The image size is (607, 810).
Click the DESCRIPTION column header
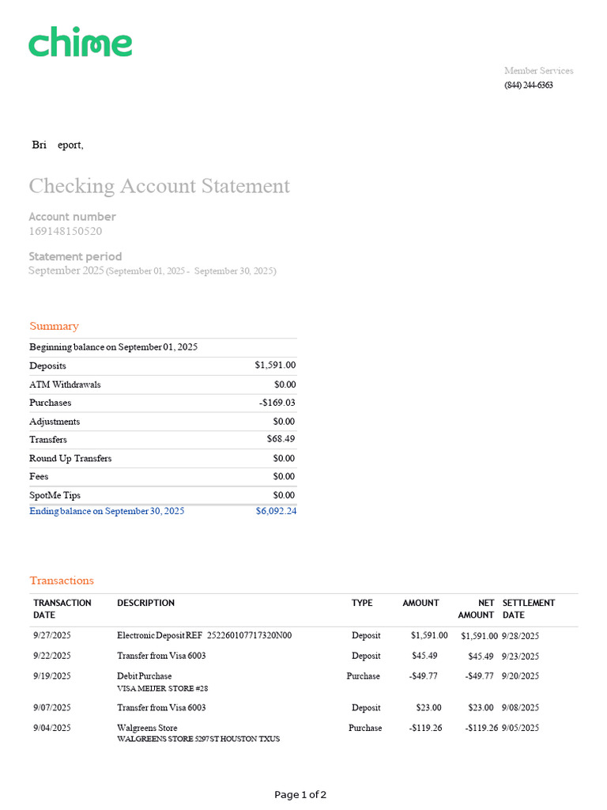(x=146, y=603)
